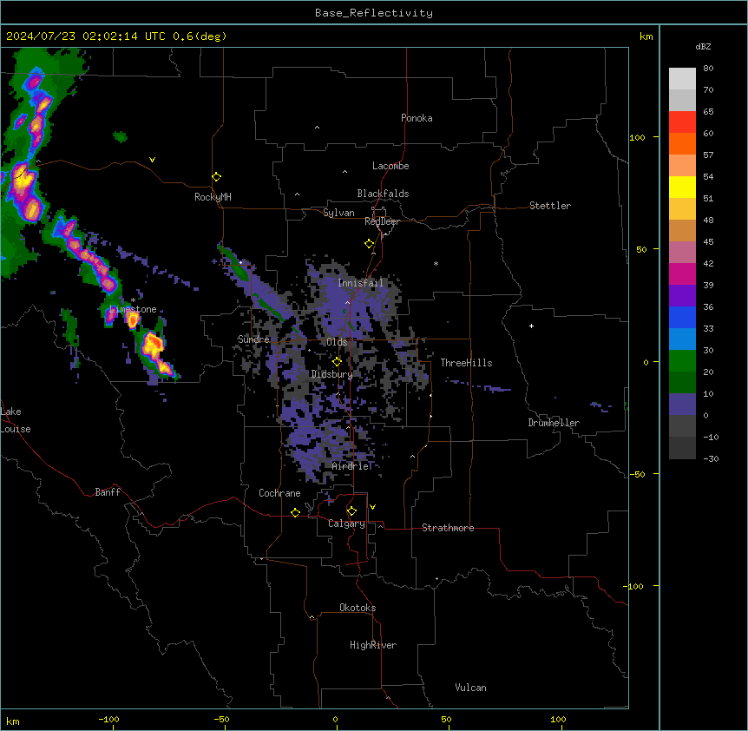
Task: Click the intense storm cell southeast of Limestone
Action: pos(154,345)
